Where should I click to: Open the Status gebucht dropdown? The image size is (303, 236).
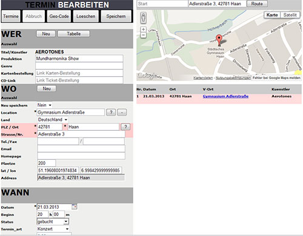53,221
